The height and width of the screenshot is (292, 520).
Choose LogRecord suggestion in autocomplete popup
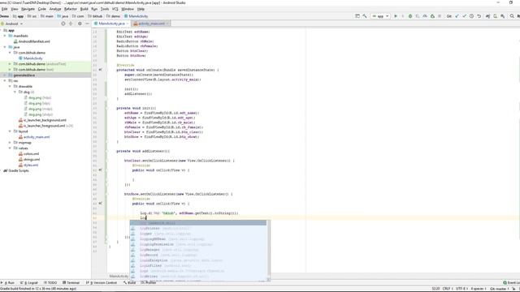[x=198, y=255]
